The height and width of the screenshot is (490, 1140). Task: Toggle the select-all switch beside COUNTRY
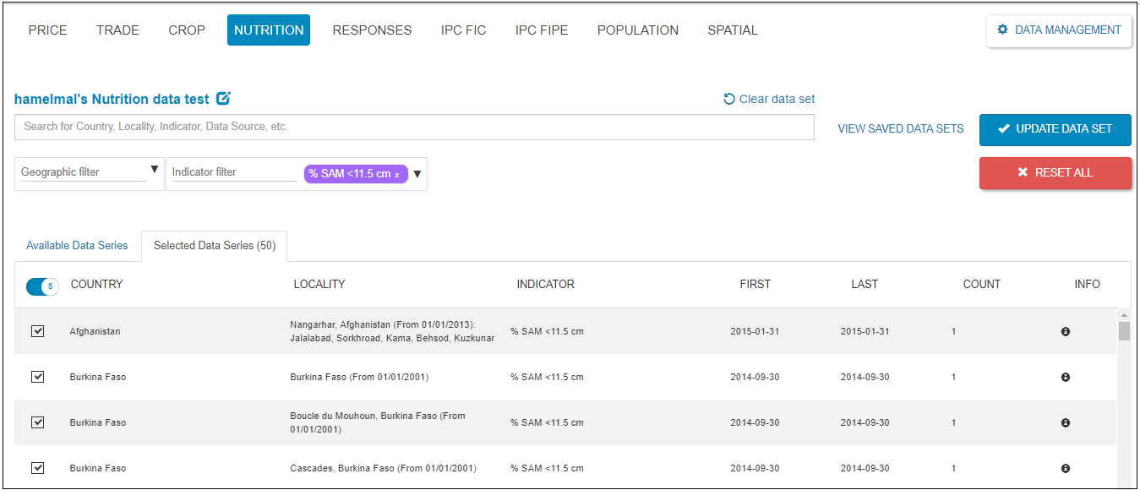click(x=41, y=286)
